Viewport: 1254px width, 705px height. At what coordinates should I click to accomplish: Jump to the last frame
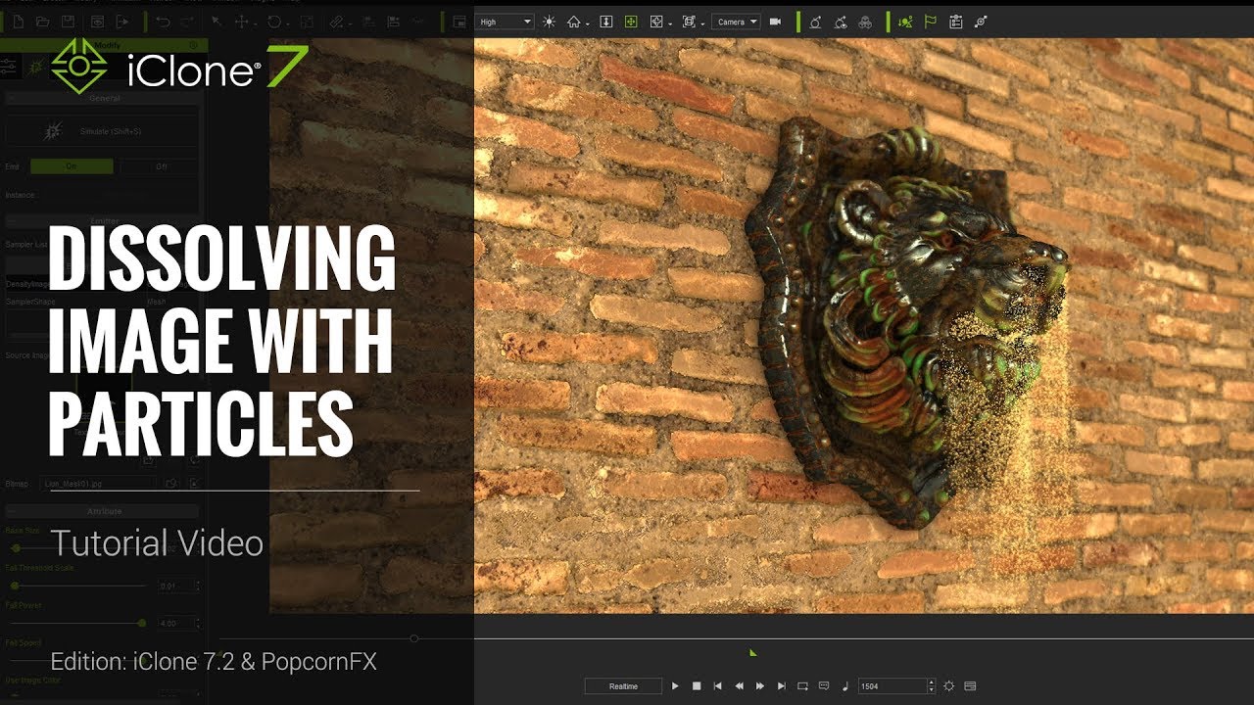781,686
